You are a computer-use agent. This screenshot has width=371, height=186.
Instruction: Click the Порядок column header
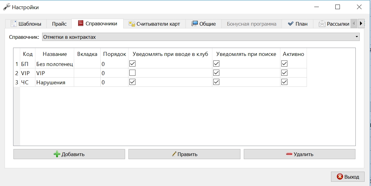point(114,54)
